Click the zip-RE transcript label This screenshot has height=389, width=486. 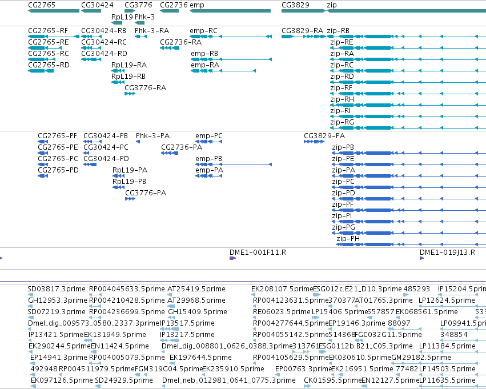click(x=342, y=42)
